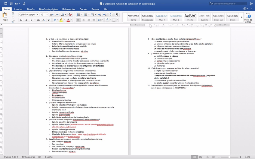Screen dimensions: 255x159
Task: Toggle italic formatting (K)
Action: [27, 20]
